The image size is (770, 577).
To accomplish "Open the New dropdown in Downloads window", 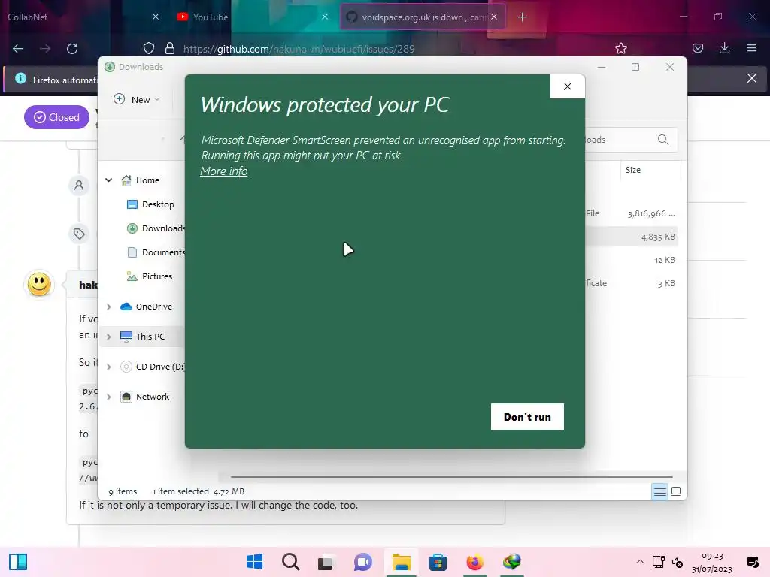I will [x=137, y=100].
